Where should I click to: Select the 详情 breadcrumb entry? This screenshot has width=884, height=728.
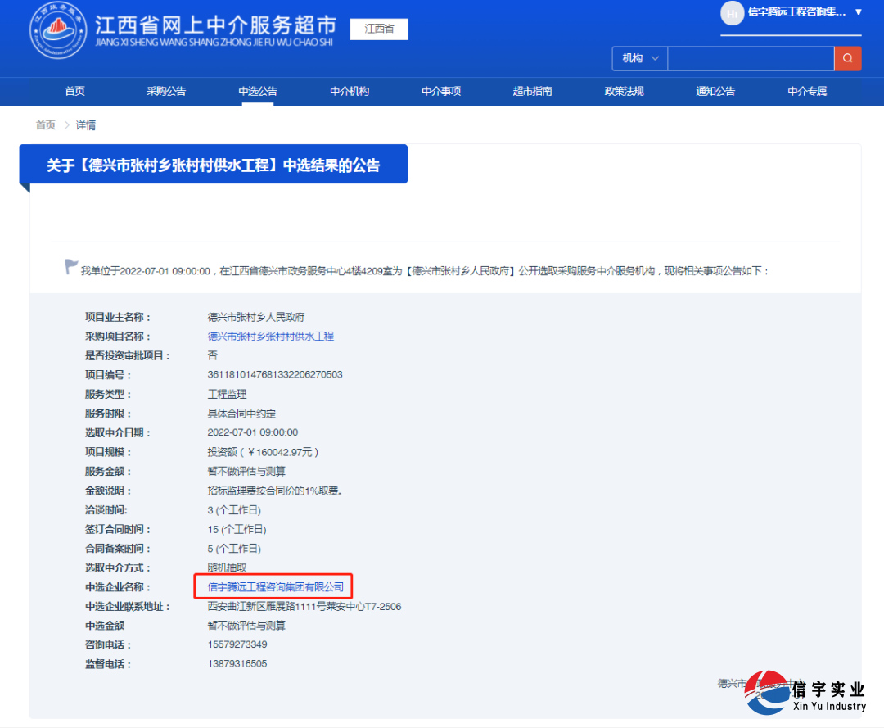[86, 124]
